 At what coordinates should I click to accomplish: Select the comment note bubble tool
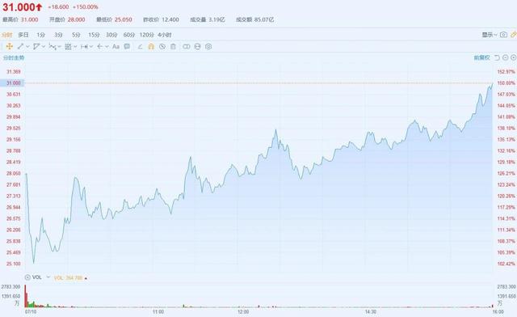127,47
